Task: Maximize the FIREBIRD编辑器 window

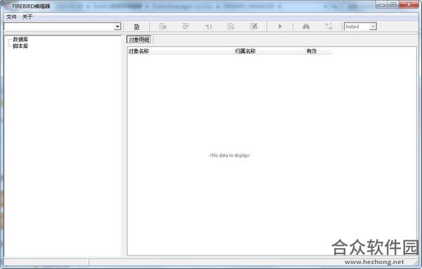Action: pyautogui.click(x=393, y=4)
